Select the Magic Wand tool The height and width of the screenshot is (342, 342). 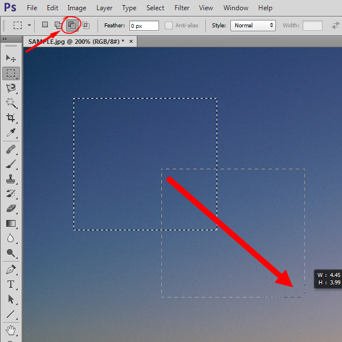[x=11, y=103]
